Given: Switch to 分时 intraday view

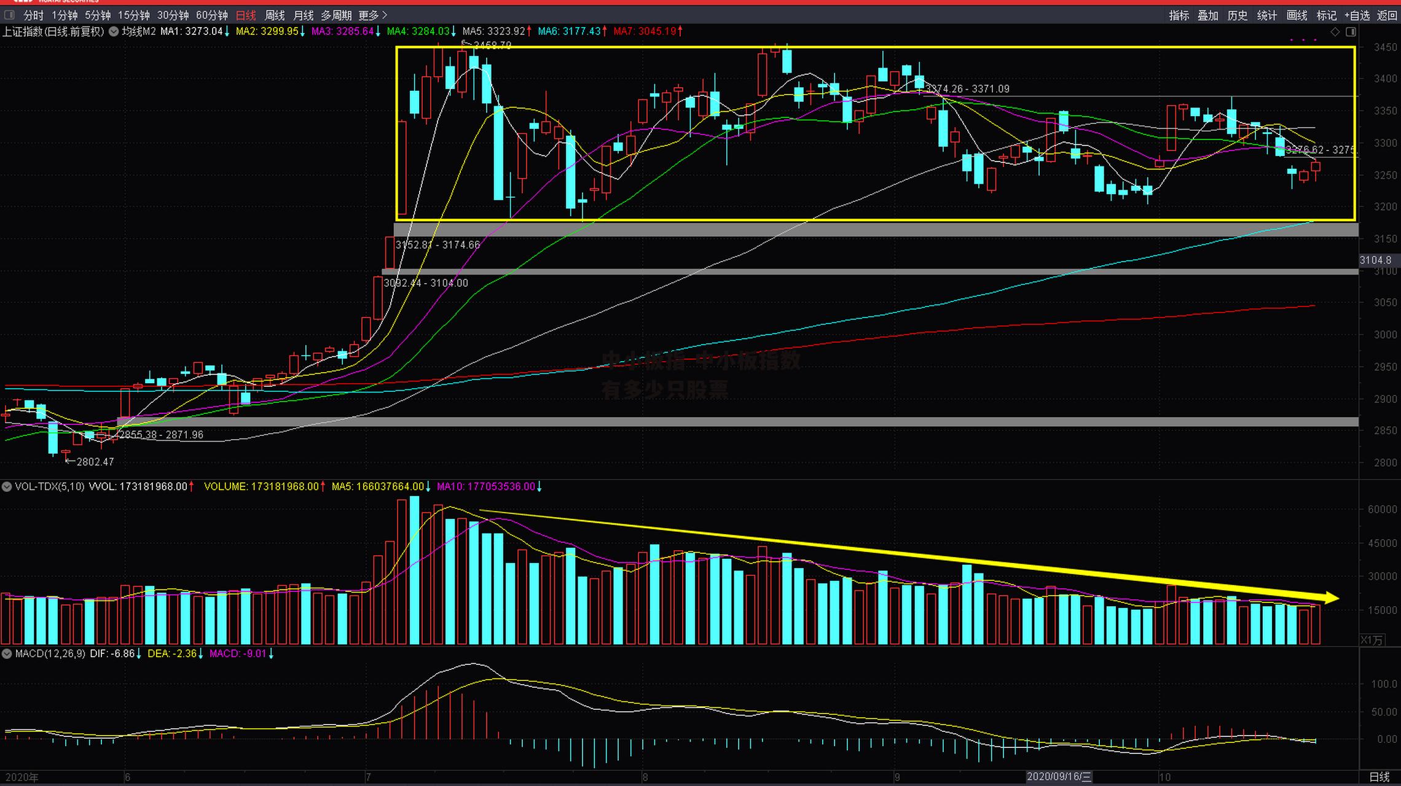Looking at the screenshot, I should coord(34,15).
